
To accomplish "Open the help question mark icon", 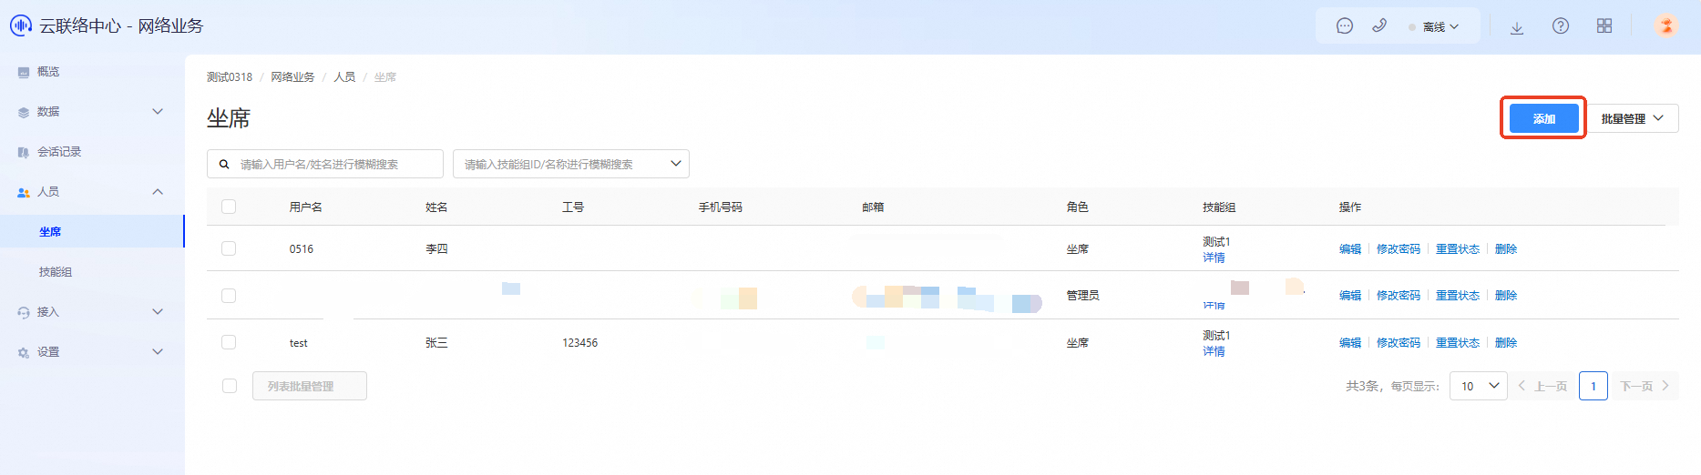I will (1561, 26).
